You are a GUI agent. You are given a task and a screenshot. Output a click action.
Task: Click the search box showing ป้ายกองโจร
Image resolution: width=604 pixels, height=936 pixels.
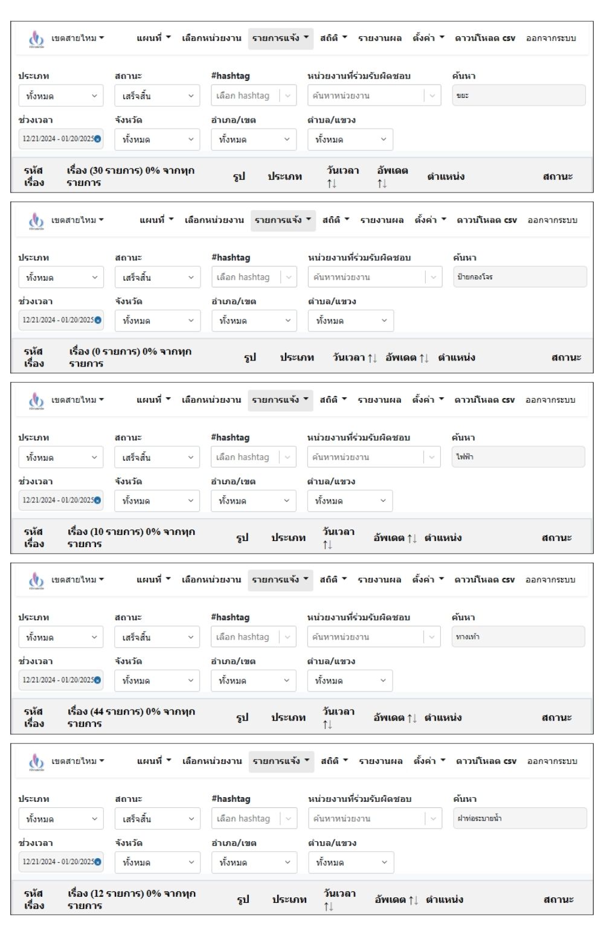point(520,277)
